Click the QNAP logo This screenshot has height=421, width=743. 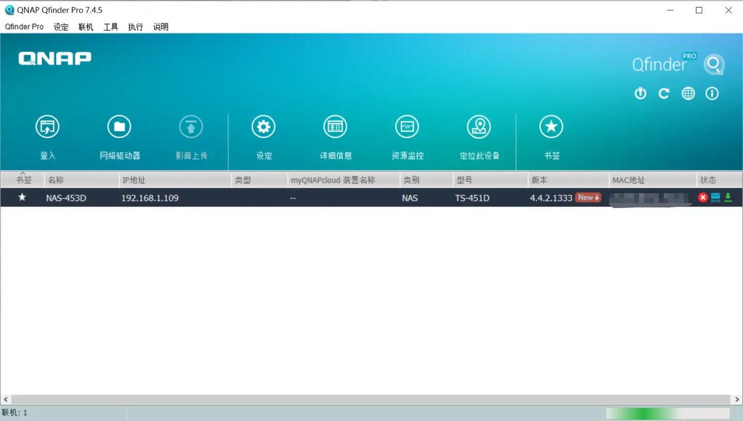click(55, 58)
